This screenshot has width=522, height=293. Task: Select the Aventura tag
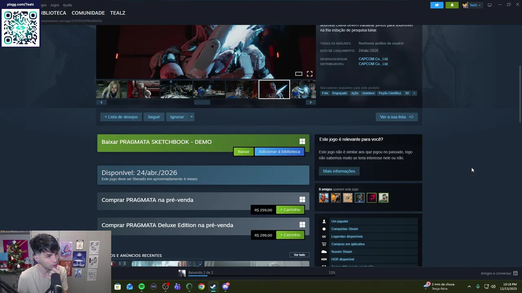(368, 93)
